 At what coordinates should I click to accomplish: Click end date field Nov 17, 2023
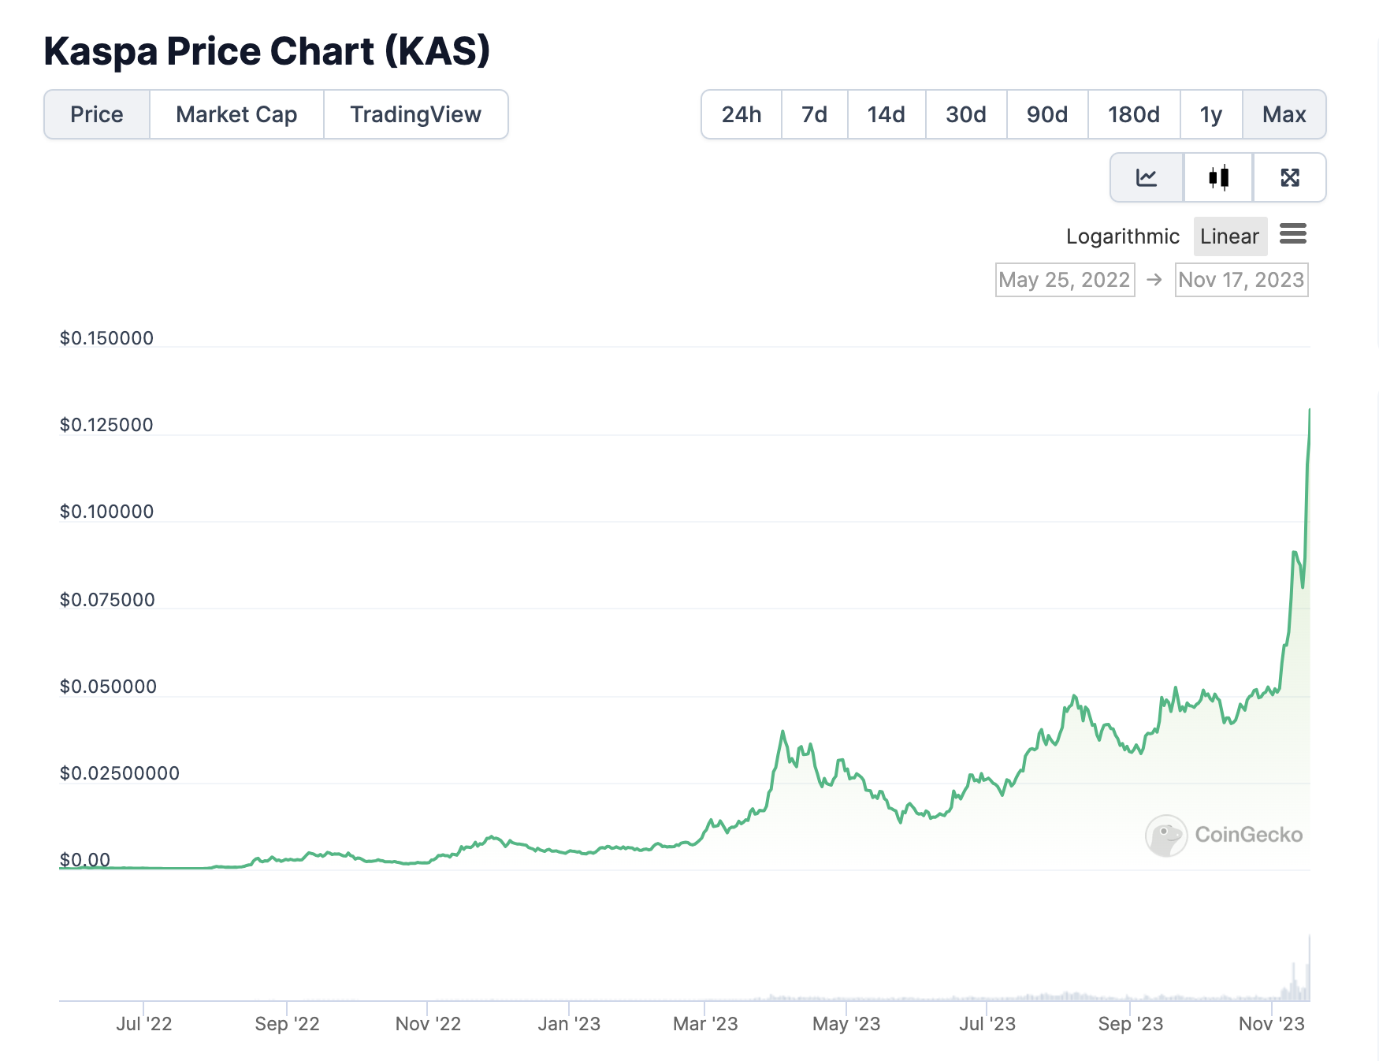point(1241,280)
